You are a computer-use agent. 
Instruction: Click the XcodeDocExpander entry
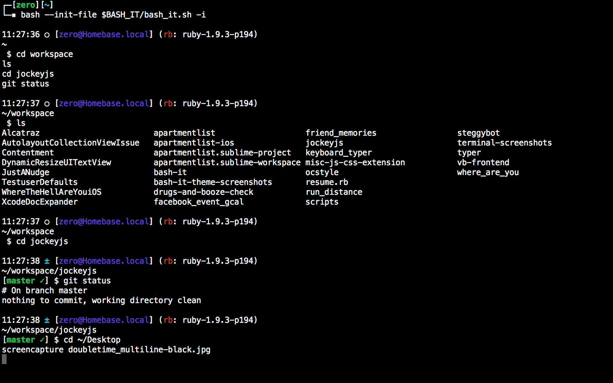click(40, 202)
